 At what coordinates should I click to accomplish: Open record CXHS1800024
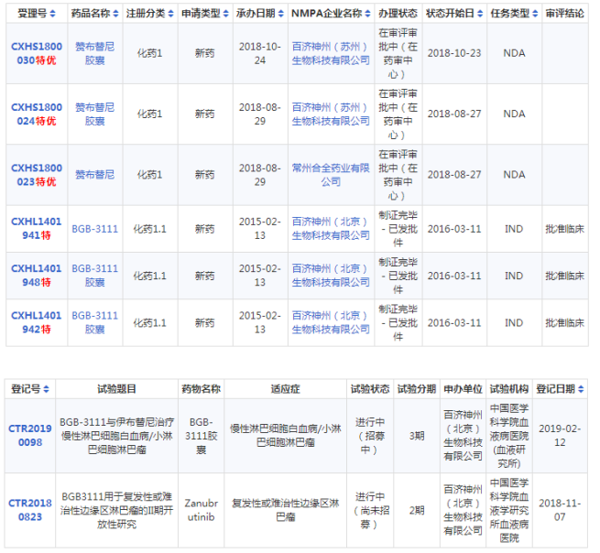point(37,114)
